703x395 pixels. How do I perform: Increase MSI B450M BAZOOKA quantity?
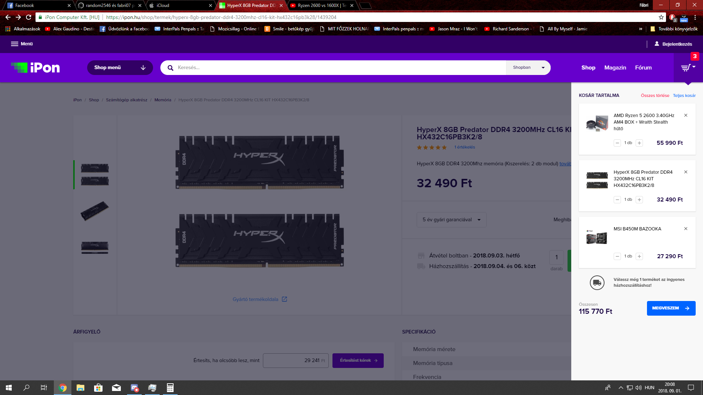point(639,256)
